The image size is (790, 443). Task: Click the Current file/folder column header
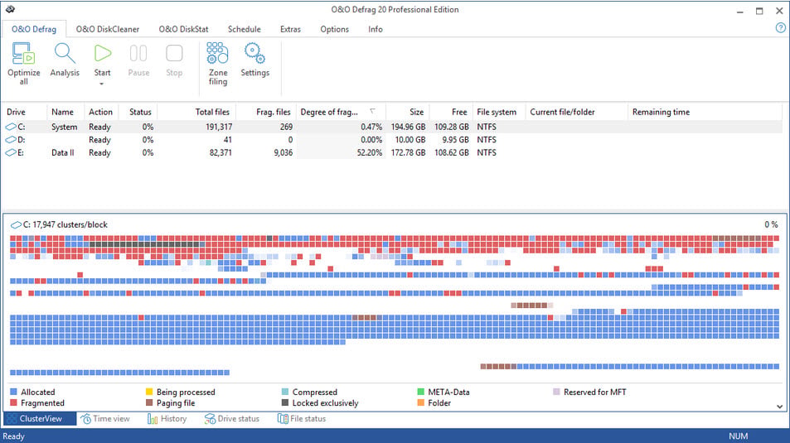576,112
